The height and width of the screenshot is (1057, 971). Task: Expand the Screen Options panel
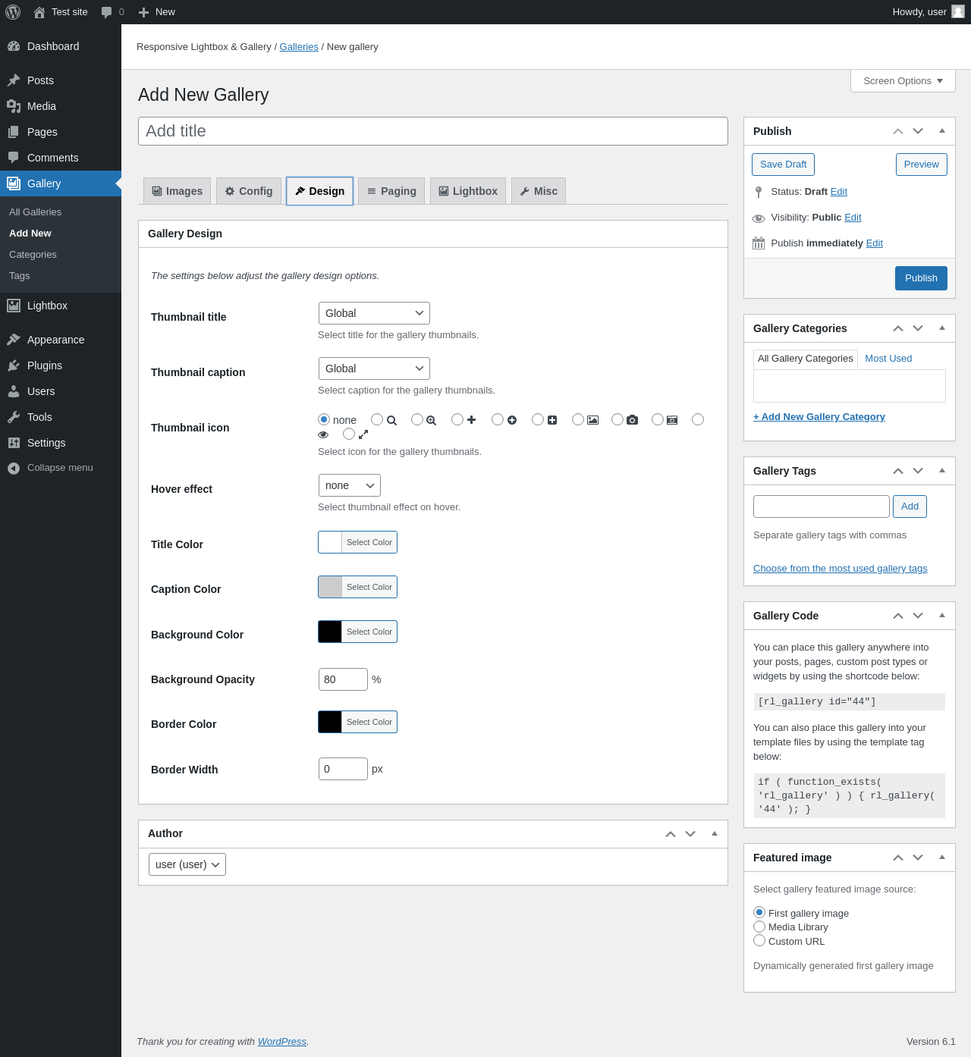pyautogui.click(x=903, y=81)
